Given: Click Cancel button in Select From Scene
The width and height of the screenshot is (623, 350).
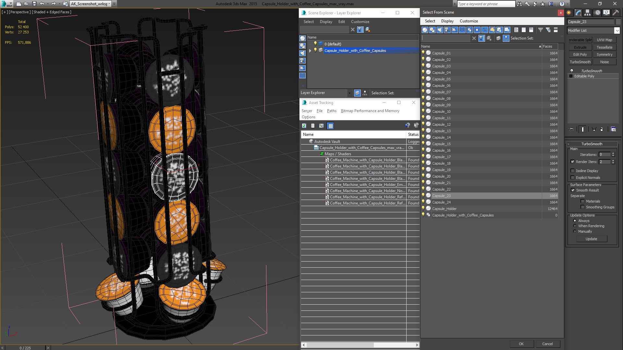Looking at the screenshot, I should (x=547, y=344).
